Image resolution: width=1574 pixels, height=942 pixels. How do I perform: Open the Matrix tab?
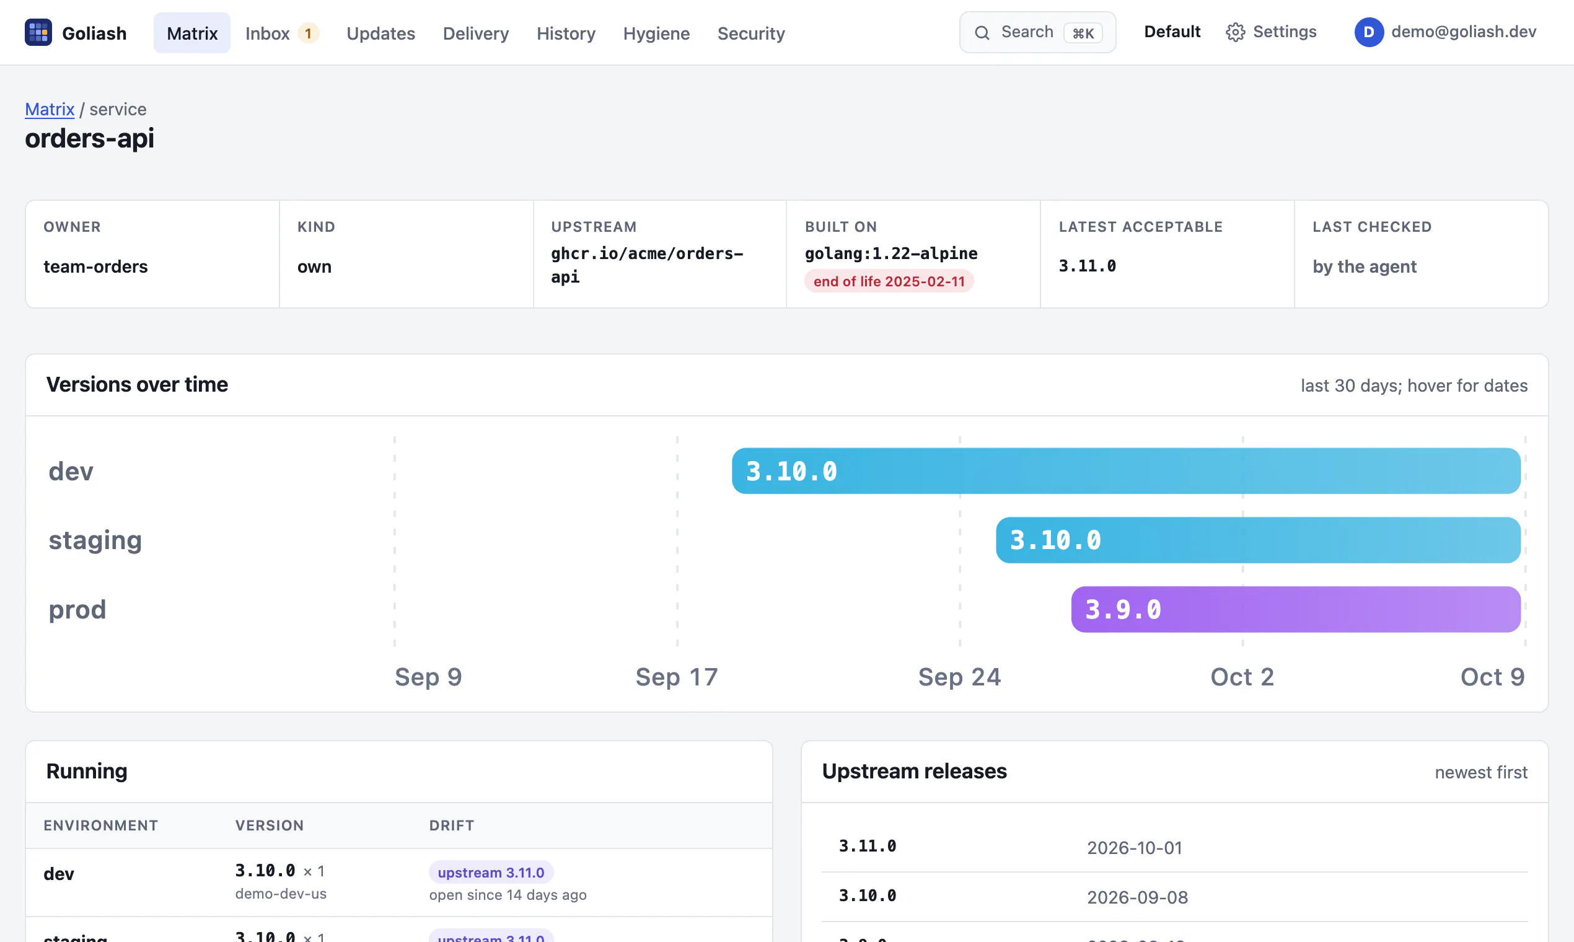pos(192,33)
